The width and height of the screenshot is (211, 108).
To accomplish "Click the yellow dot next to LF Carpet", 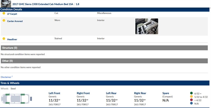I will tap(4, 13).
